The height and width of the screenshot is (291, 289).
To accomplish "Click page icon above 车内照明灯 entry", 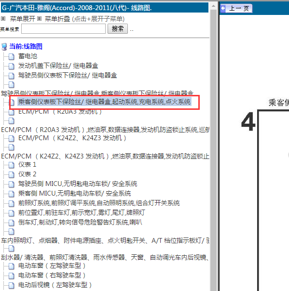I will coord(11,232).
